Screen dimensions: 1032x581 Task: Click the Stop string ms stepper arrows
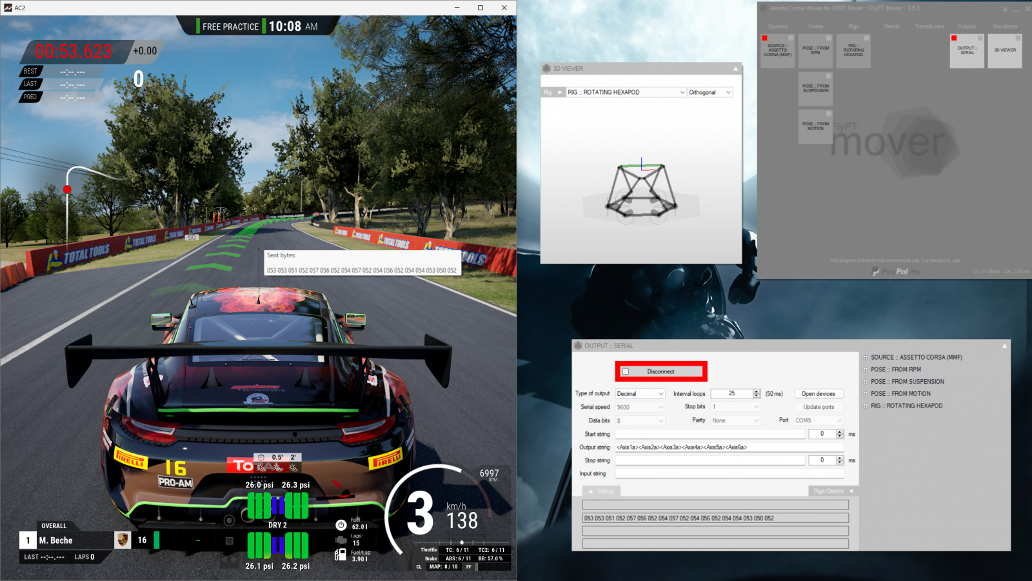coord(840,460)
